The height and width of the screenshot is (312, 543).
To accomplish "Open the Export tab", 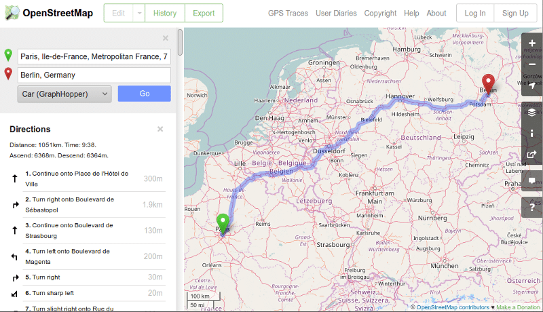I will point(204,13).
